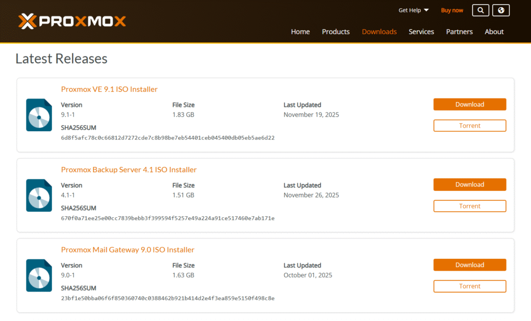Viewport: 531px width, 321px height.
Task: Open the Products menu
Action: 336,32
